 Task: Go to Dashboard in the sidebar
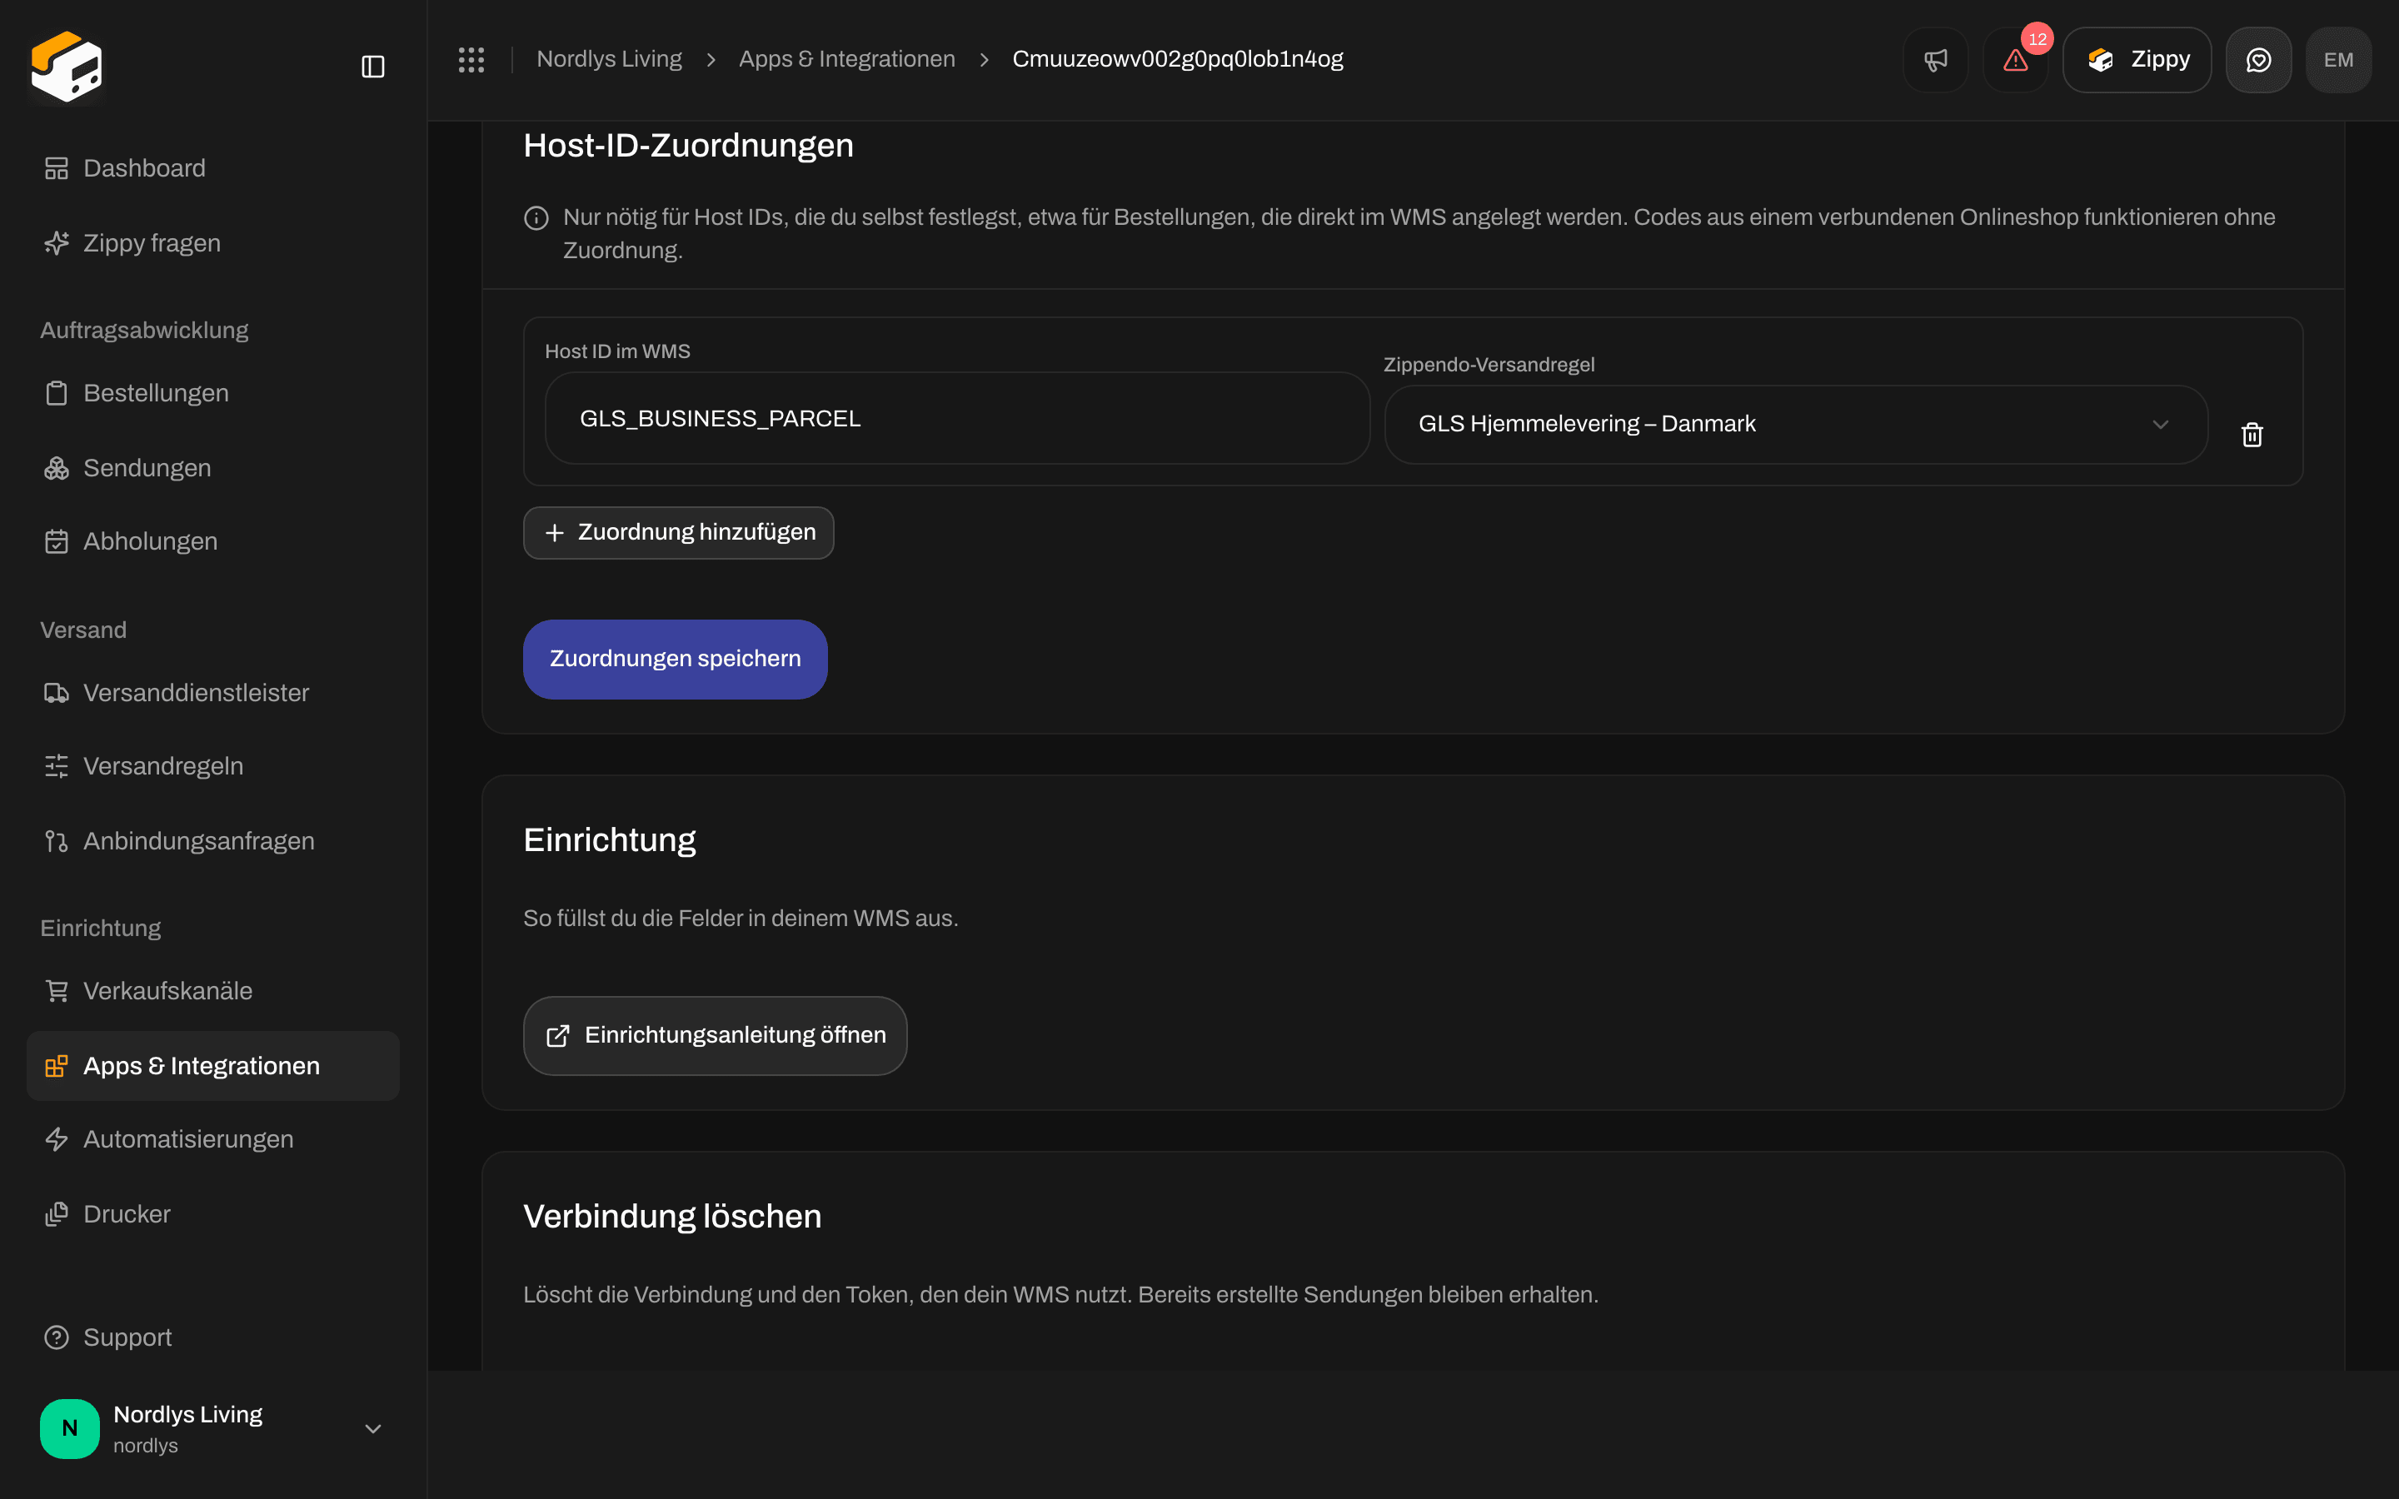(x=213, y=168)
